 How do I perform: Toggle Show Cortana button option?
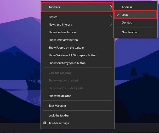click(x=78, y=32)
